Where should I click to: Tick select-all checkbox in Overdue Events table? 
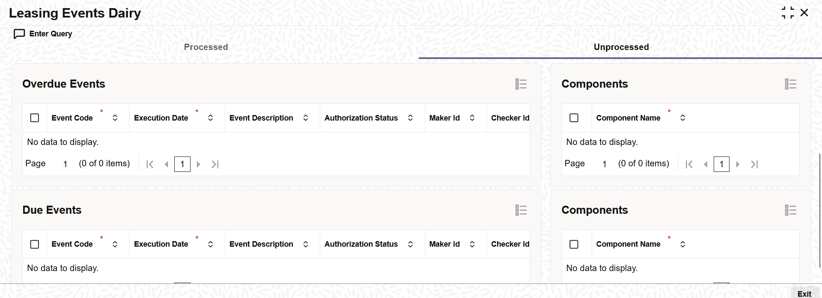35,118
